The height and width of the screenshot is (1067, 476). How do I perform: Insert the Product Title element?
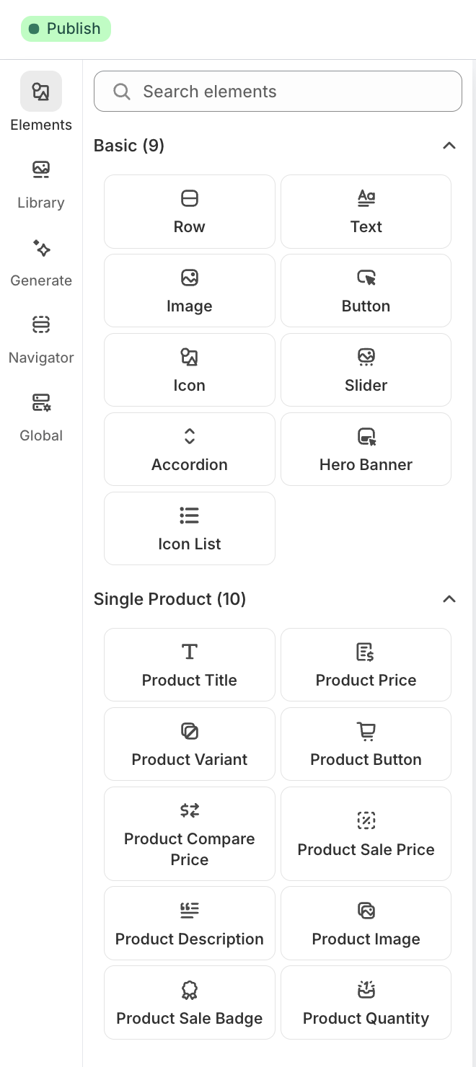pyautogui.click(x=189, y=664)
